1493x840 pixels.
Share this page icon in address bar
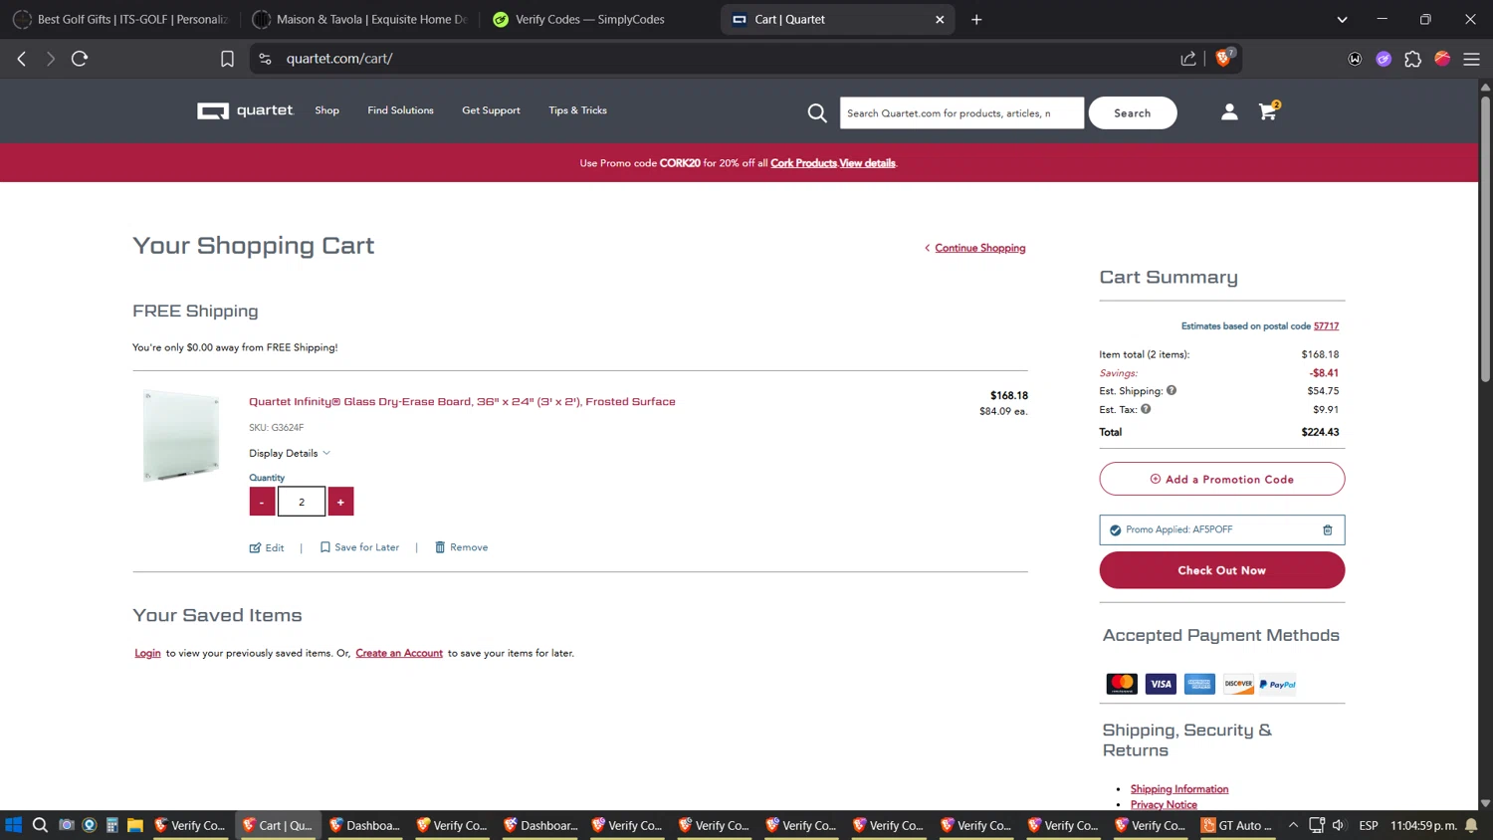pos(1188,59)
